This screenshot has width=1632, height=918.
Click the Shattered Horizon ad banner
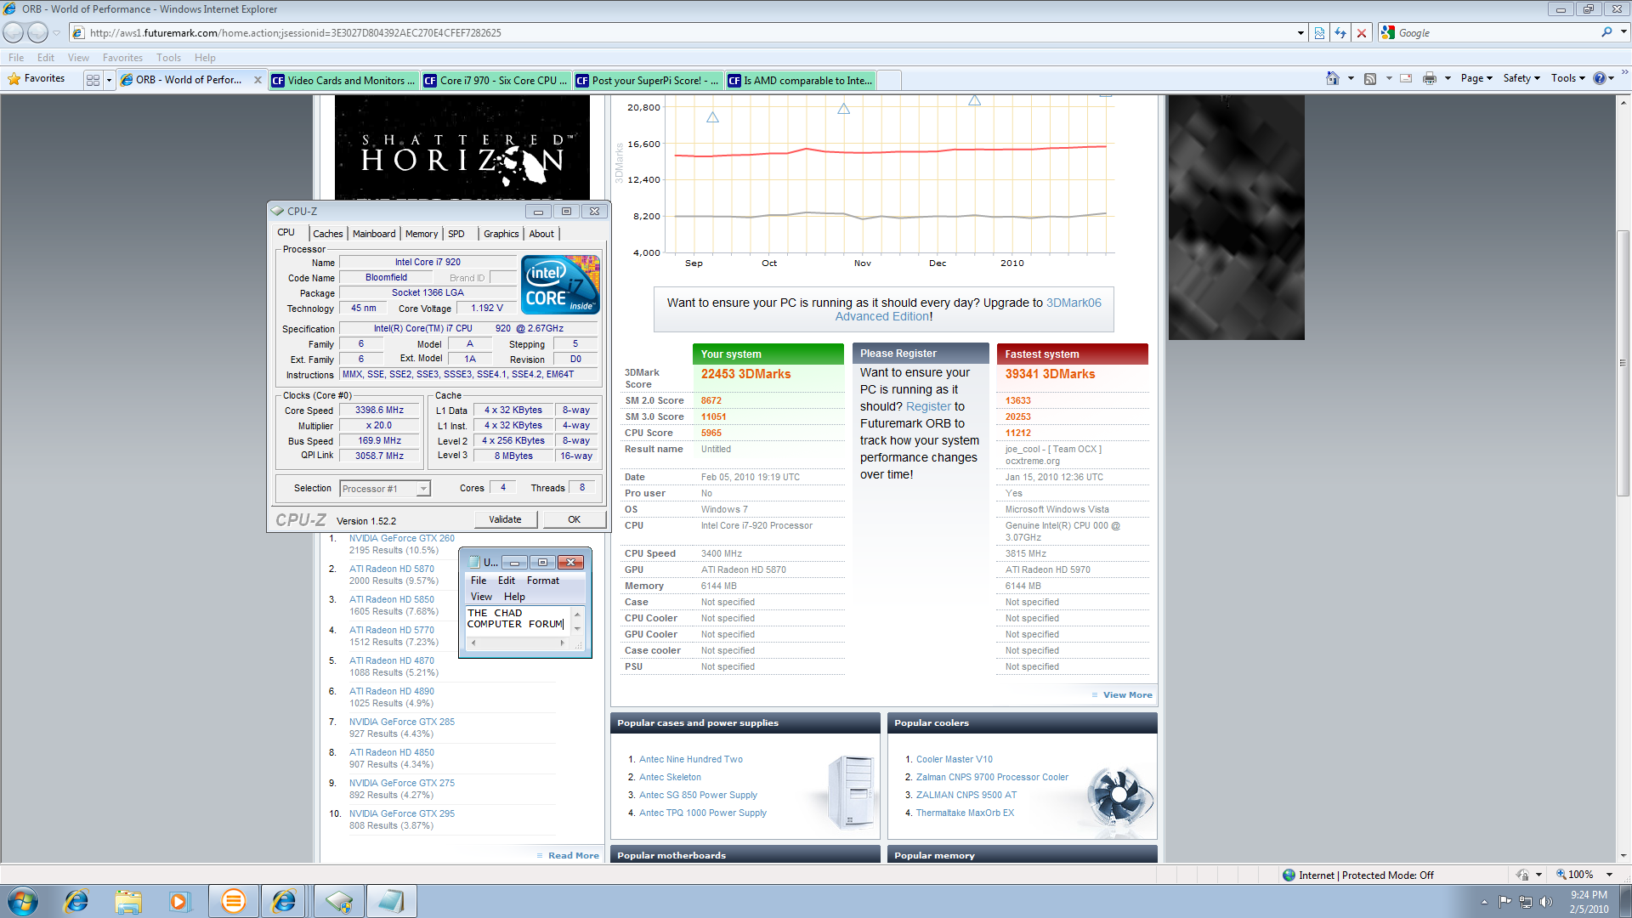coord(462,147)
